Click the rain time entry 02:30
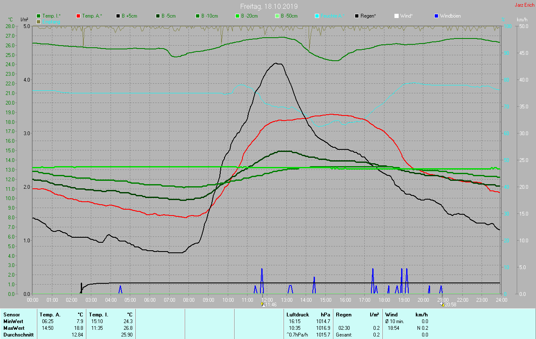The width and height of the screenshot is (536, 339). (345, 328)
